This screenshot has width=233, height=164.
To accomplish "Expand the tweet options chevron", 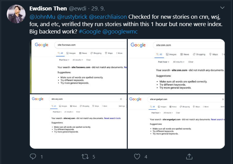I will (222, 8).
